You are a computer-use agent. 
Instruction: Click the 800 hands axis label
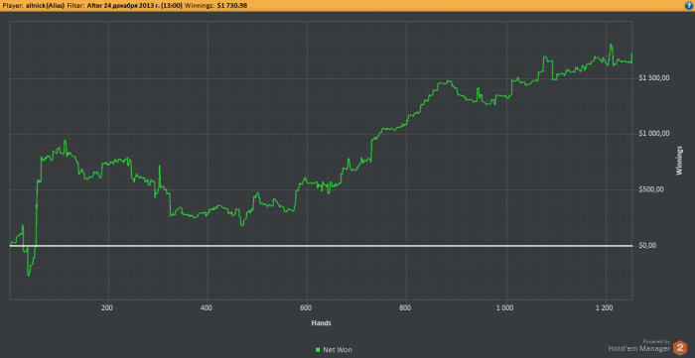tap(405, 308)
